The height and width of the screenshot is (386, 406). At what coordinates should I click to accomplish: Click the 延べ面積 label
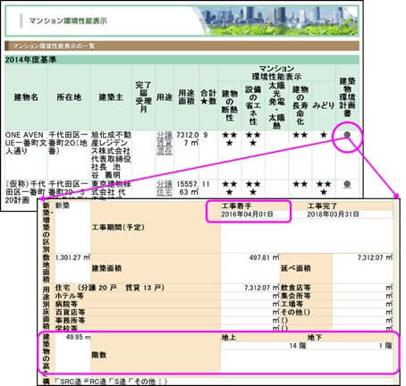[296, 268]
